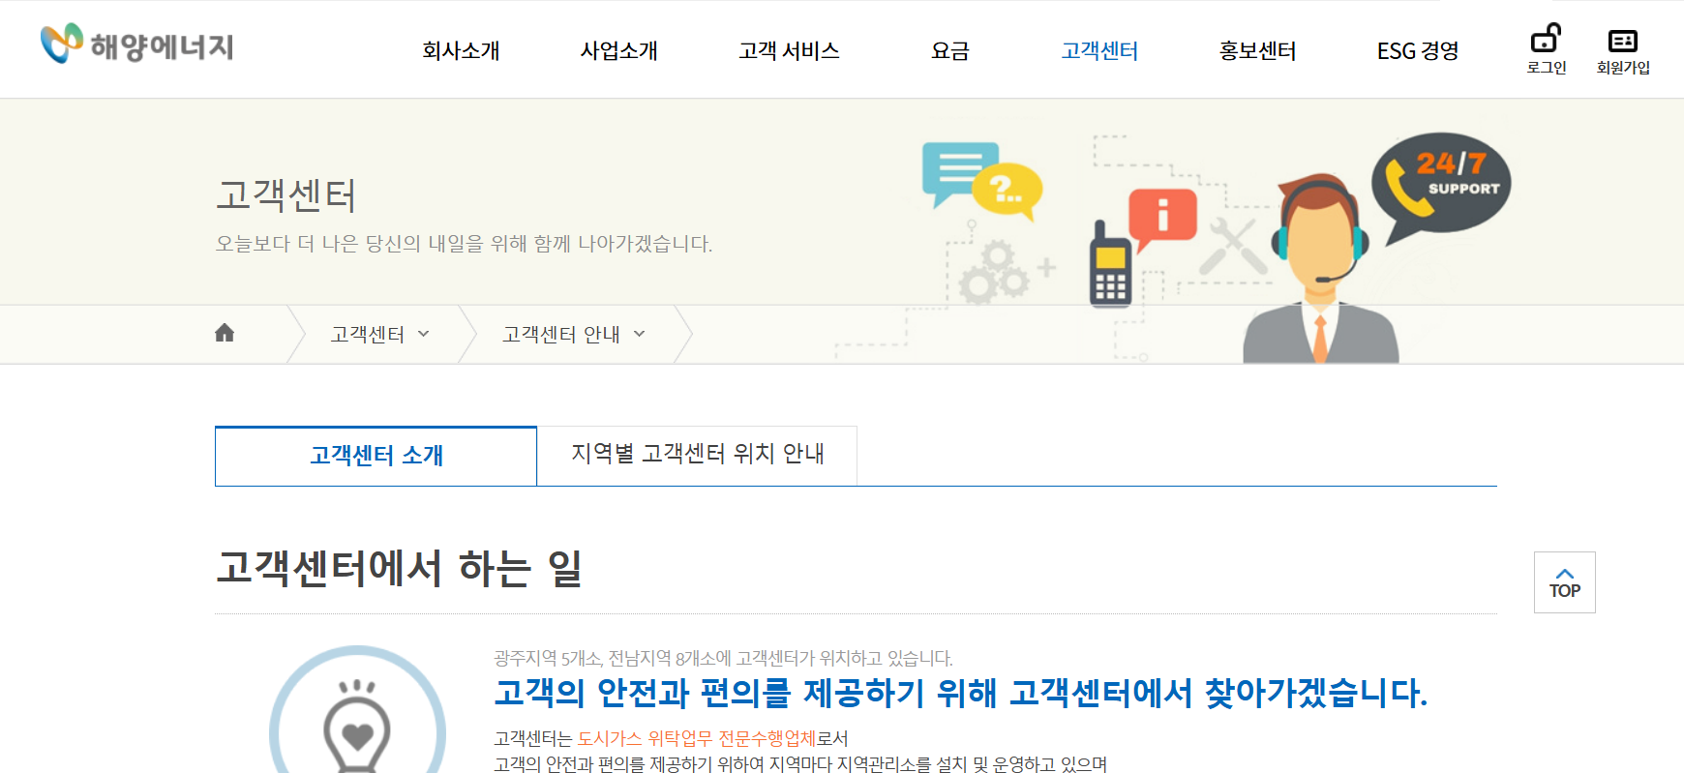
Task: Click the 해양에너지 logo
Action: pyautogui.click(x=136, y=45)
